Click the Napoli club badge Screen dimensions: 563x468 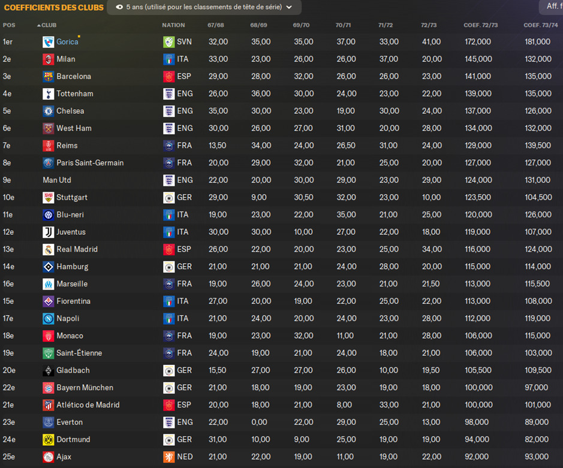point(48,318)
